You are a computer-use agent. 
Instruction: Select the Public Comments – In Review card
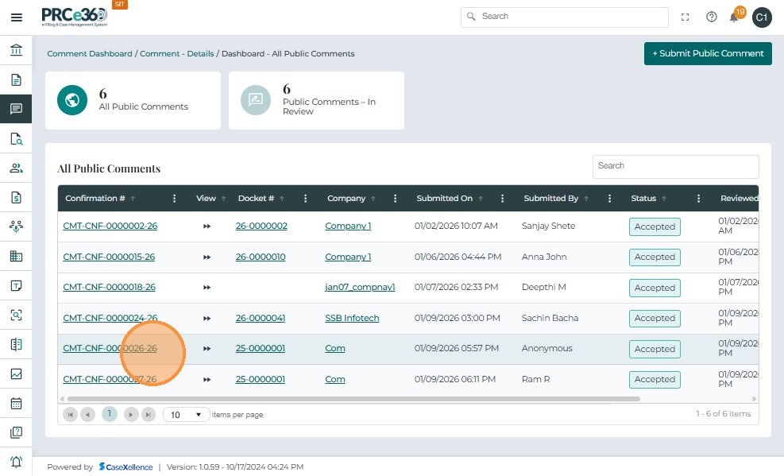[316, 101]
